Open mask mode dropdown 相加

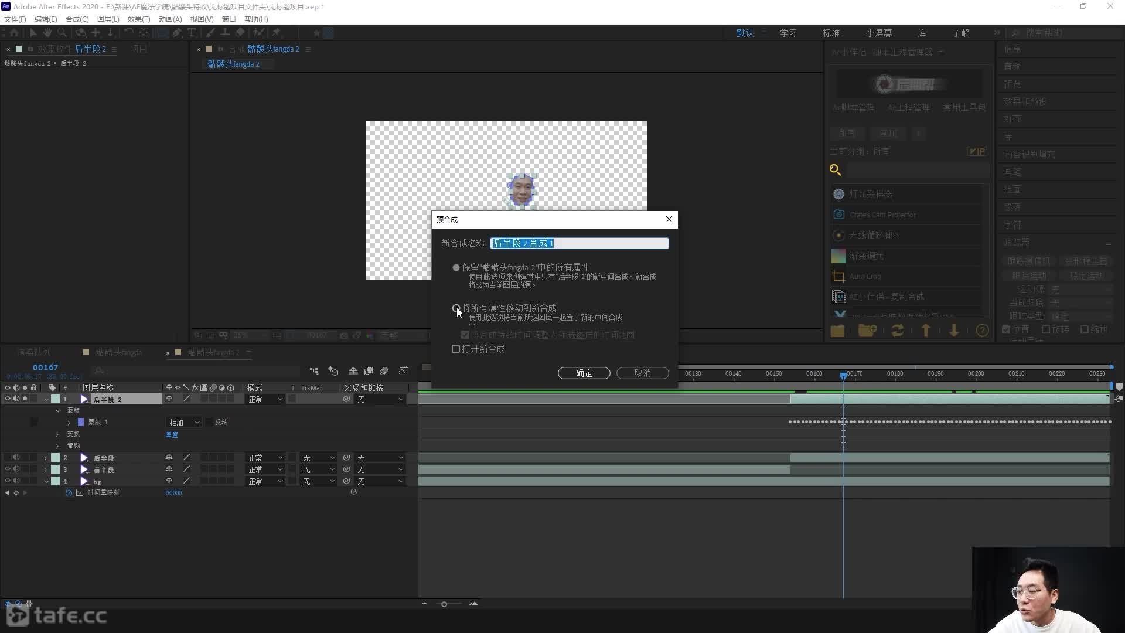click(x=184, y=423)
